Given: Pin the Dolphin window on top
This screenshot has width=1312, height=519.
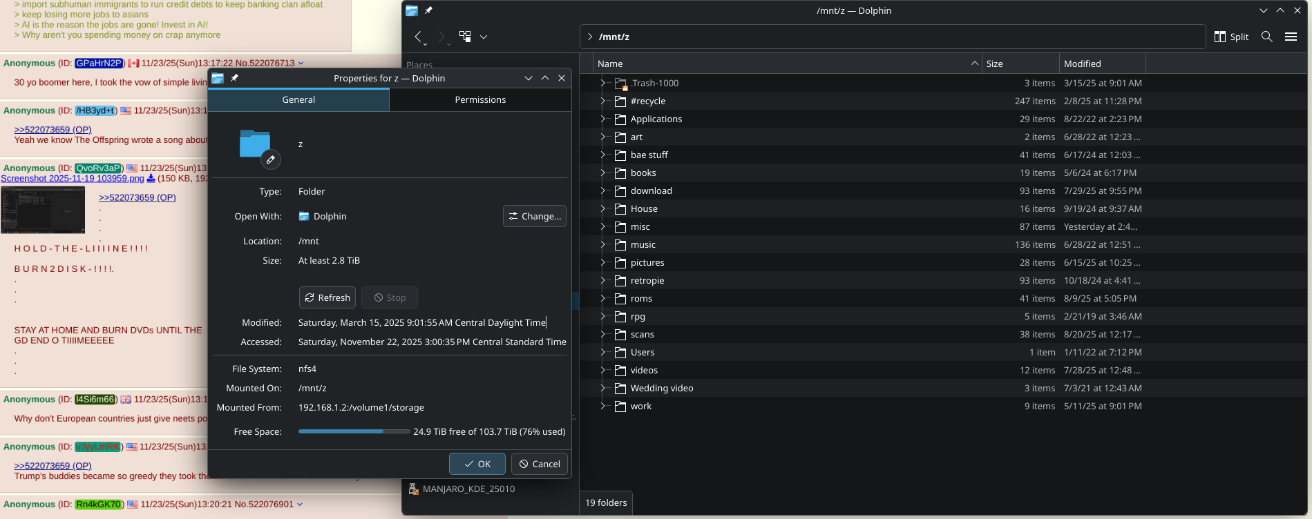Looking at the screenshot, I should (x=428, y=10).
